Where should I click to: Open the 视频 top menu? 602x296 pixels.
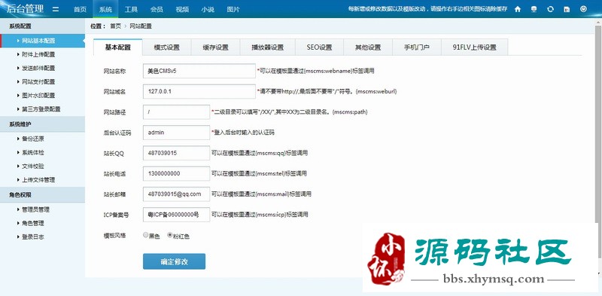pyautogui.click(x=182, y=9)
